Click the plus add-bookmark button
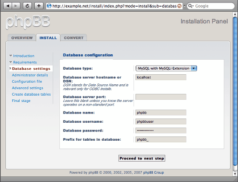The height and width of the screenshot is (182, 238). [x=39, y=6]
